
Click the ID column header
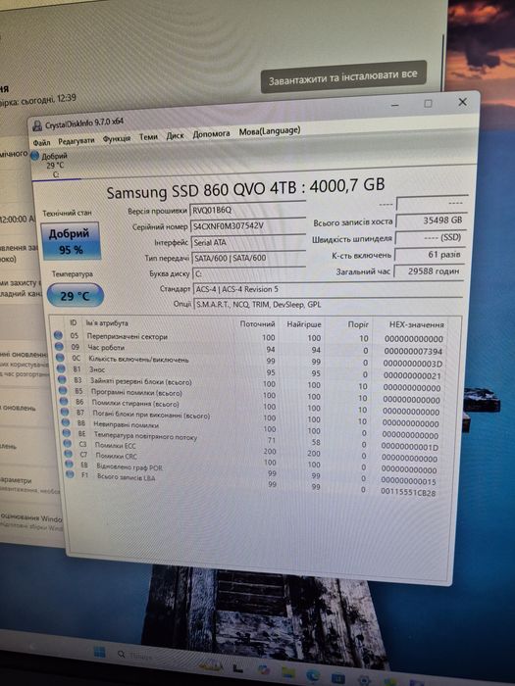point(74,322)
